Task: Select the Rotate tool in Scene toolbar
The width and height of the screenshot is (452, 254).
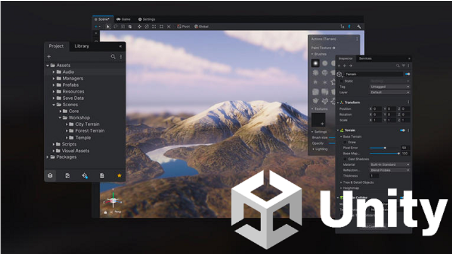Action: click(147, 27)
